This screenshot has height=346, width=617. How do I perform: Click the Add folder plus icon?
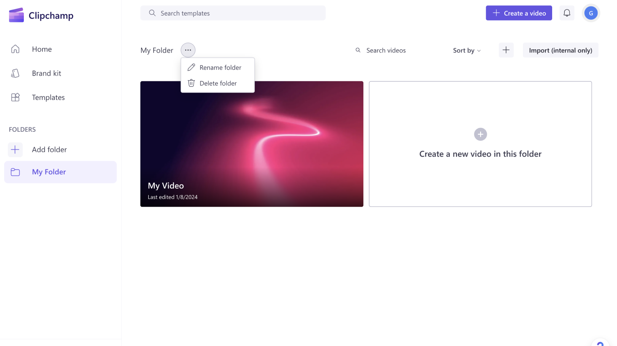click(15, 150)
